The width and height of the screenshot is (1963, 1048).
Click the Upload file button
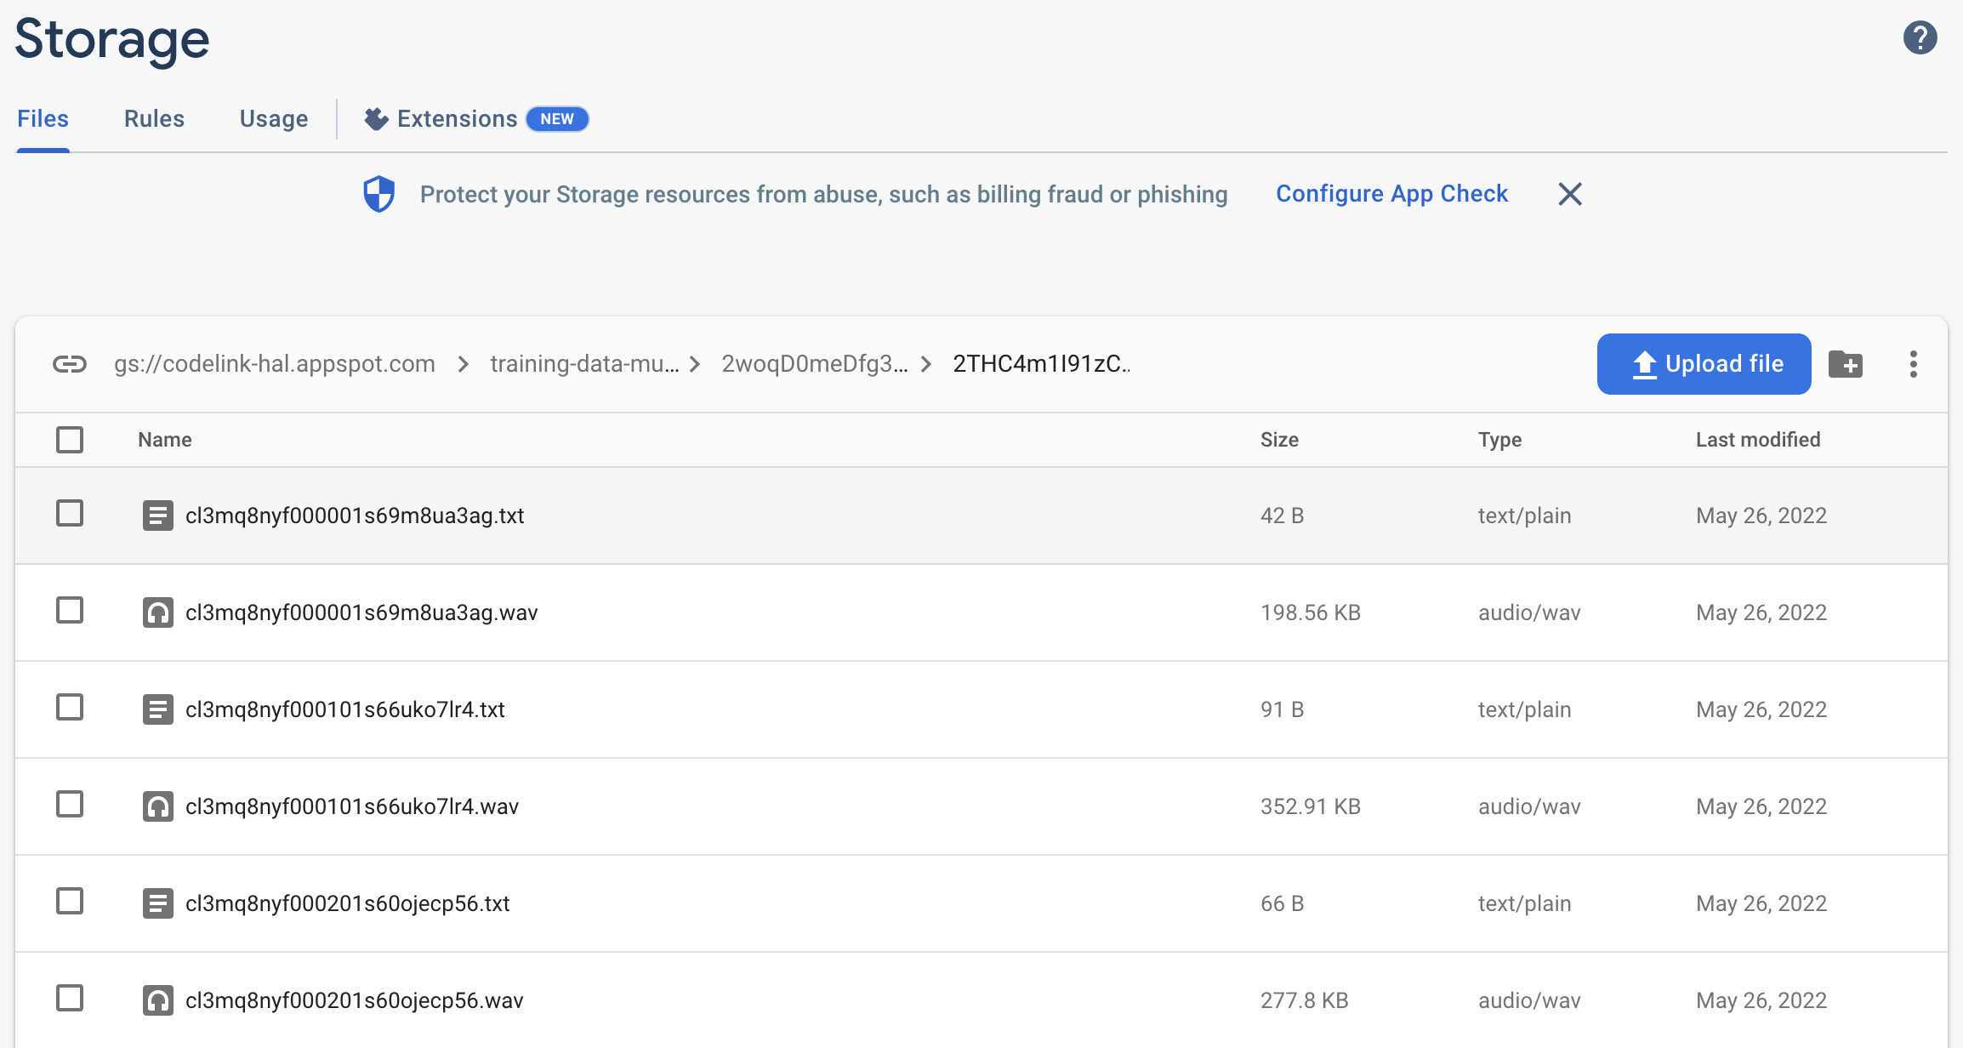[x=1704, y=363]
